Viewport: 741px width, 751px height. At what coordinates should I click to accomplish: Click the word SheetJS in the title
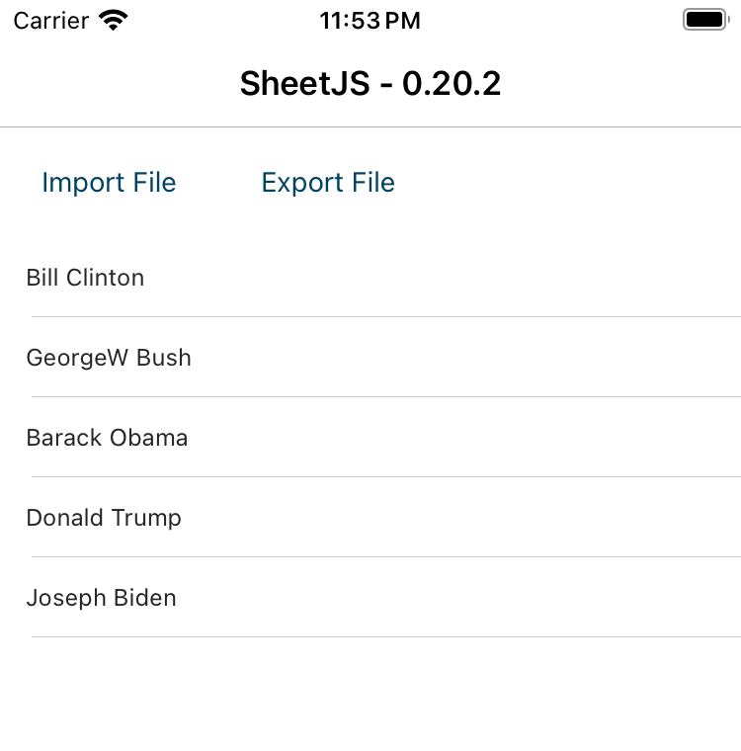(x=304, y=84)
